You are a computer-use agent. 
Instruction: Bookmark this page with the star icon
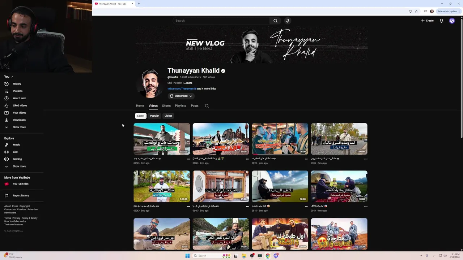416,11
